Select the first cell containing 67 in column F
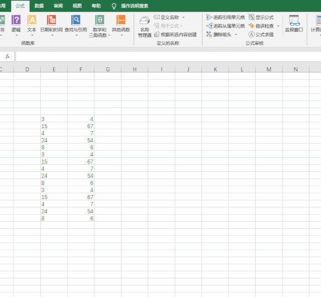 (x=81, y=126)
